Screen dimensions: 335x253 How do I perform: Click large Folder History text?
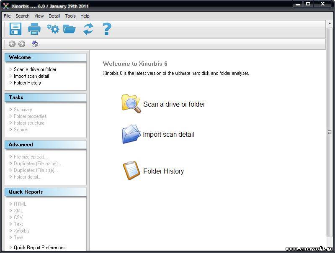pos(163,171)
